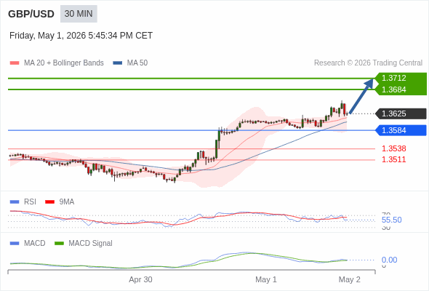Click the GBP/USD pair title
The height and width of the screenshot is (291, 429).
click(x=31, y=14)
